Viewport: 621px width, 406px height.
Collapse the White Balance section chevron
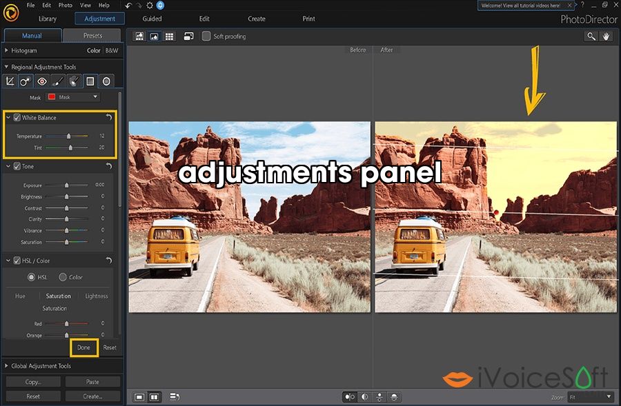(x=8, y=117)
